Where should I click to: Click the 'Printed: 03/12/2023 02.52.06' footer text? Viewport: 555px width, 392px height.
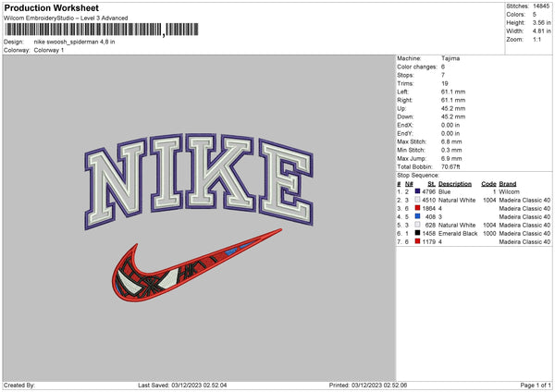pyautogui.click(x=368, y=385)
